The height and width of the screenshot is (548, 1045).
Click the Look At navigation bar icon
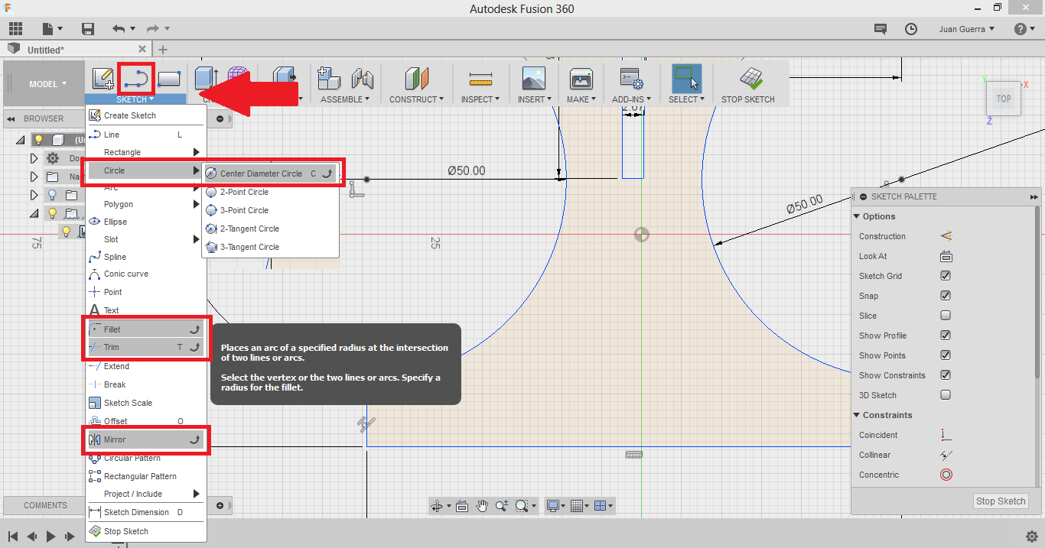click(462, 506)
